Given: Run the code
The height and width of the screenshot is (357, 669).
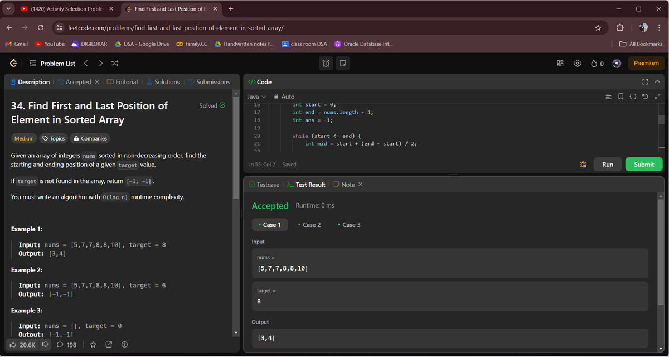Looking at the screenshot, I should pos(608,165).
